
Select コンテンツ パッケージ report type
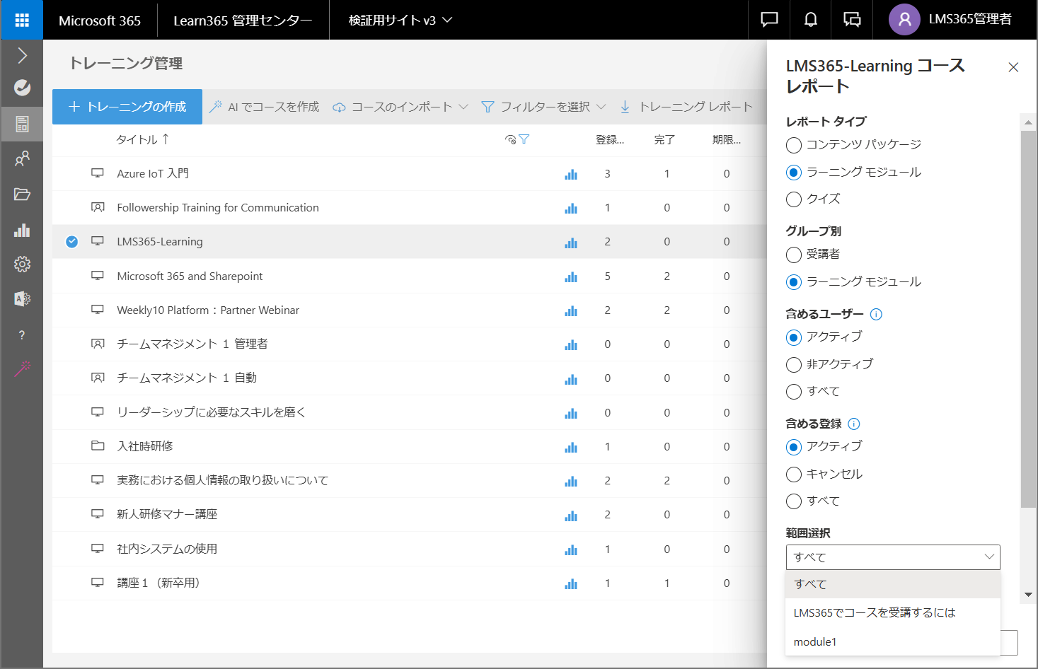(794, 145)
